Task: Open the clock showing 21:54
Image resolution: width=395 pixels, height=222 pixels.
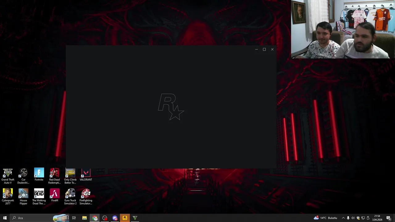Action: [x=377, y=218]
